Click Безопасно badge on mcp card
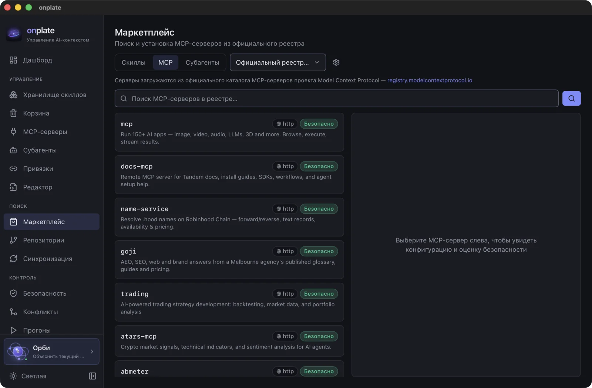 (x=319, y=124)
